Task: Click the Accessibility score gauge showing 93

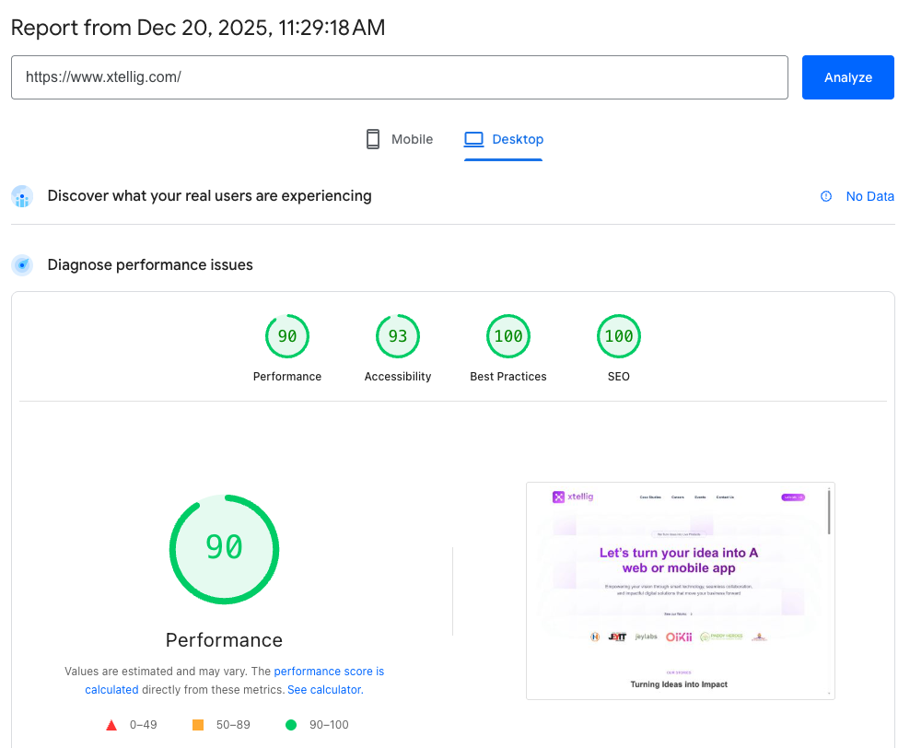Action: tap(397, 336)
